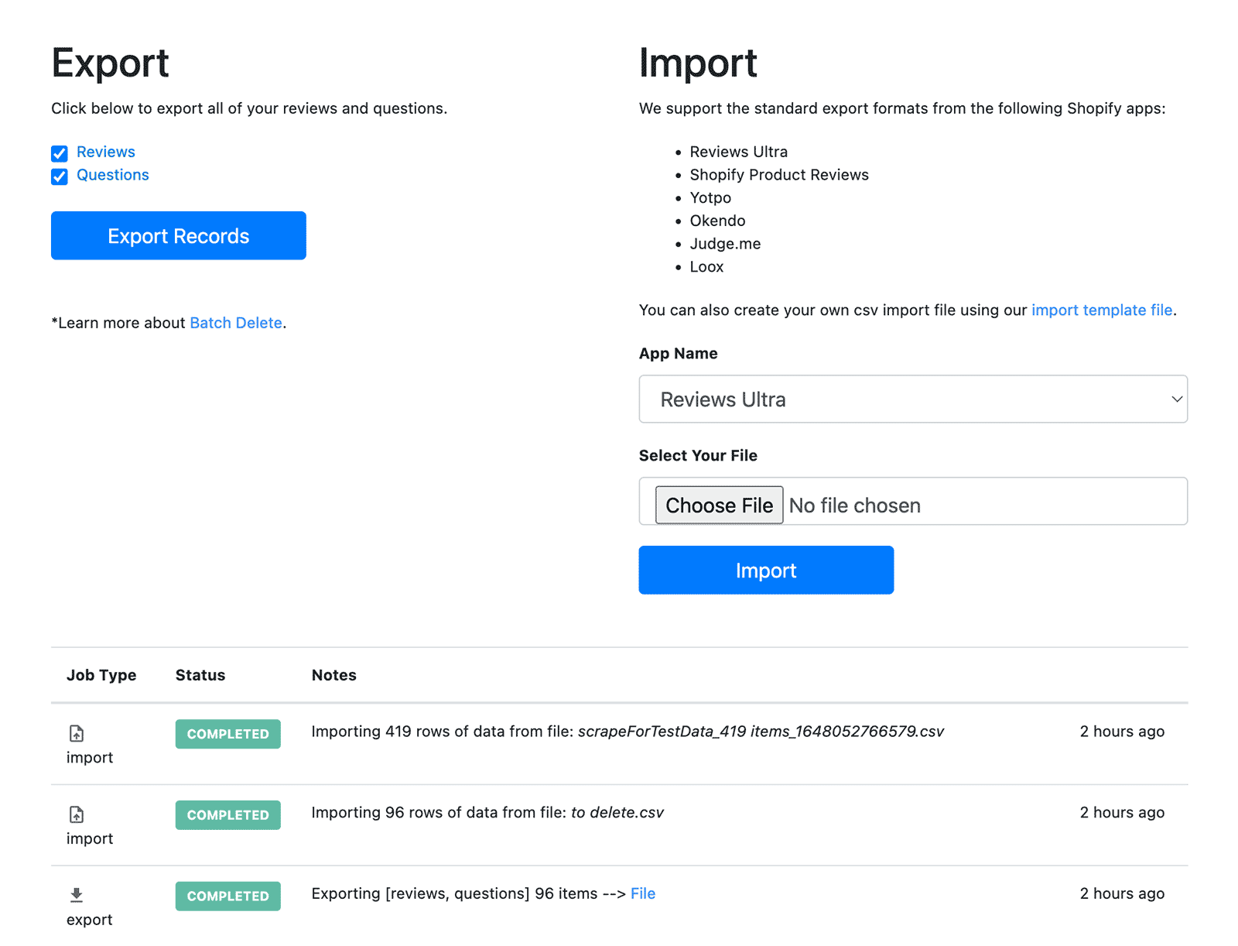Open the App Name dropdown
Screen dimensions: 1238x946
point(912,399)
